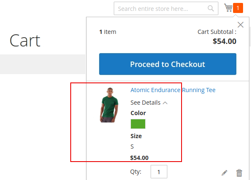Click the Cart page heading
Image resolution: width=251 pixels, height=180 pixels.
coord(25,41)
